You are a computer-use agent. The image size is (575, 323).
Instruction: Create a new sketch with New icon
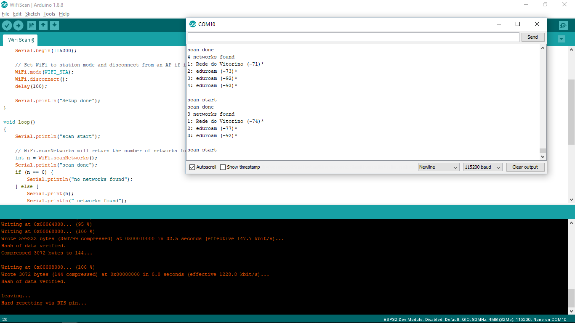point(32,25)
